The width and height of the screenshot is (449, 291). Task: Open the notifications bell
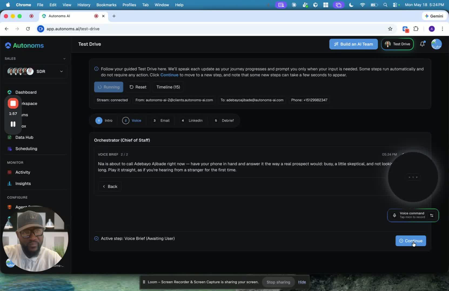(x=422, y=44)
